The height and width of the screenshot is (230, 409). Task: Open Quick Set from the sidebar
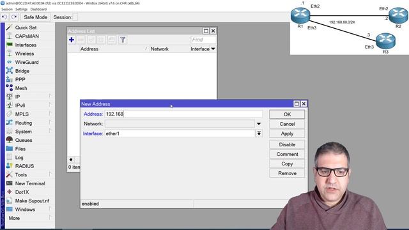pyautogui.click(x=26, y=27)
